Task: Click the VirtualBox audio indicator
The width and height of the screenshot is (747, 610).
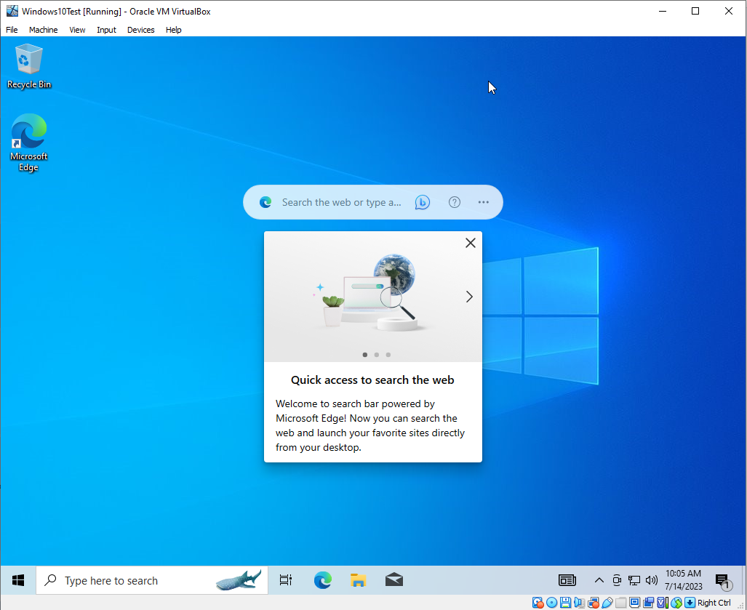Action: pos(579,603)
